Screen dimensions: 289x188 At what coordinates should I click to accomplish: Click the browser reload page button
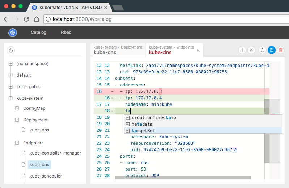(x=26, y=19)
